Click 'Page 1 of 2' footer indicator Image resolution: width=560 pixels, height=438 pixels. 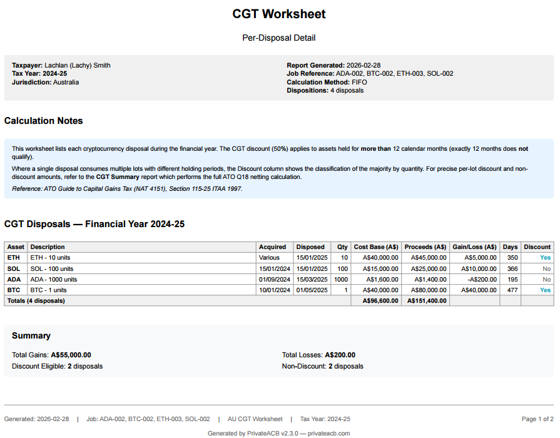coord(537,419)
